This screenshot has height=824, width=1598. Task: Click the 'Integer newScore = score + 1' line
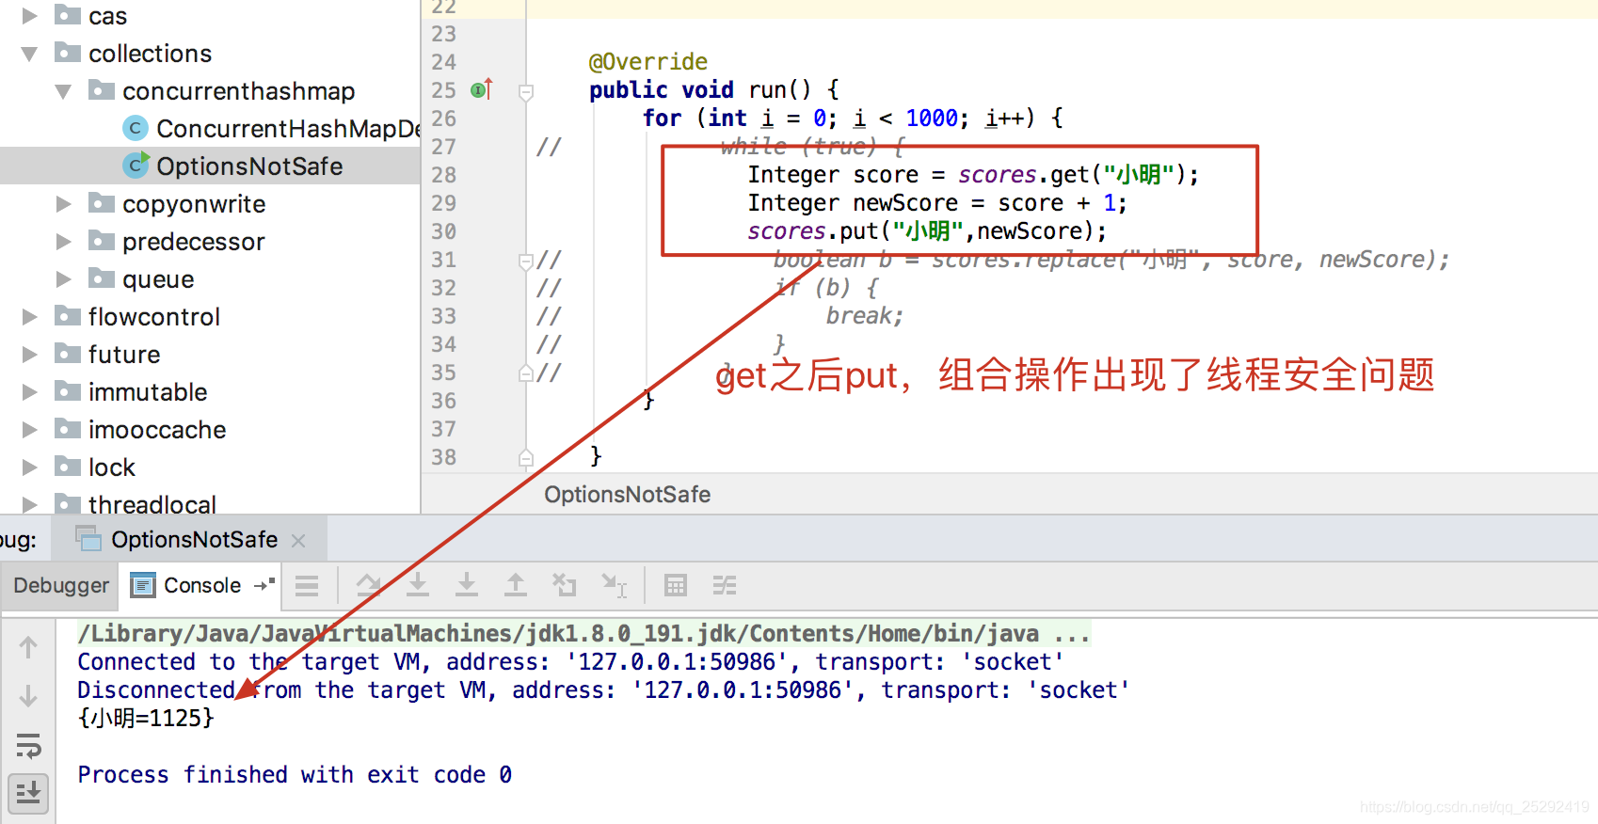[x=937, y=203]
